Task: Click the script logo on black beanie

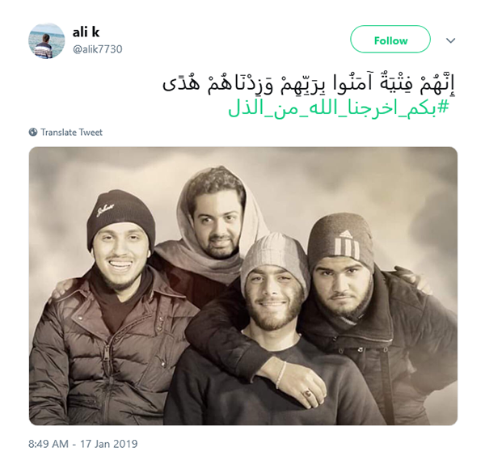Action: (105, 210)
